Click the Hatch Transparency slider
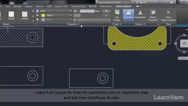This screenshot has width=188, height=106. coord(90,11)
